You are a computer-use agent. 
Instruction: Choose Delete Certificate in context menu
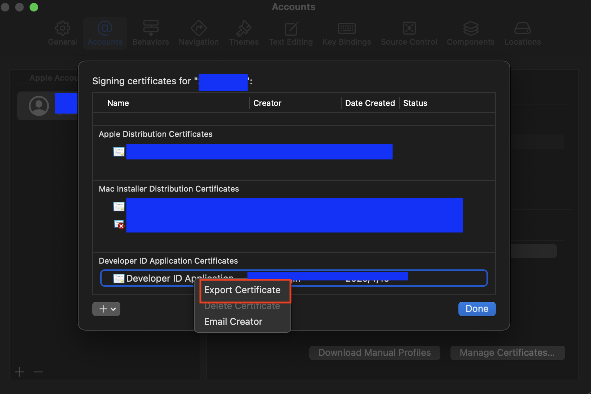(x=242, y=306)
